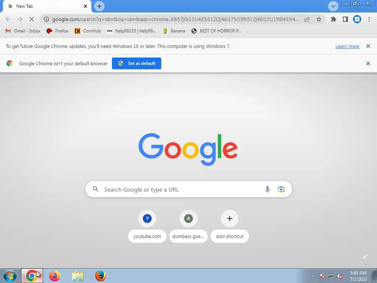Go back to previous page
Viewport: 377px width, 283px height.
[x=8, y=19]
